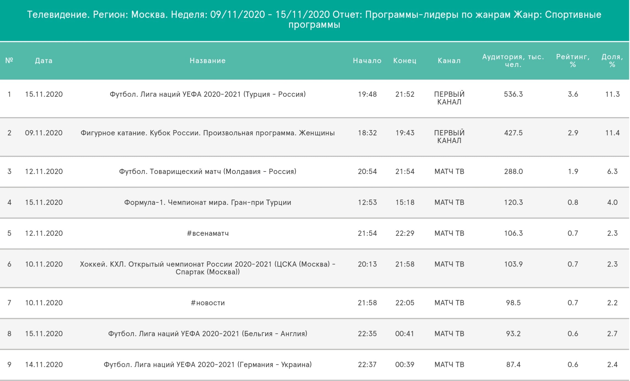Image resolution: width=630 pixels, height=381 pixels.
Task: Click audience value 536.3
Action: 513,94
